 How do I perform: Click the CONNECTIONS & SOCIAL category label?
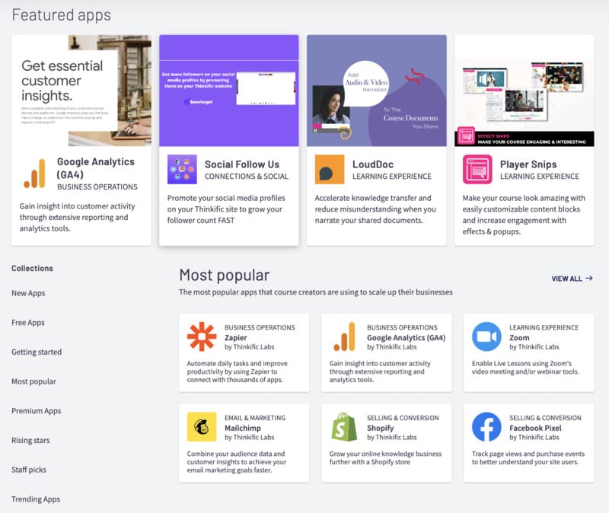point(247,177)
